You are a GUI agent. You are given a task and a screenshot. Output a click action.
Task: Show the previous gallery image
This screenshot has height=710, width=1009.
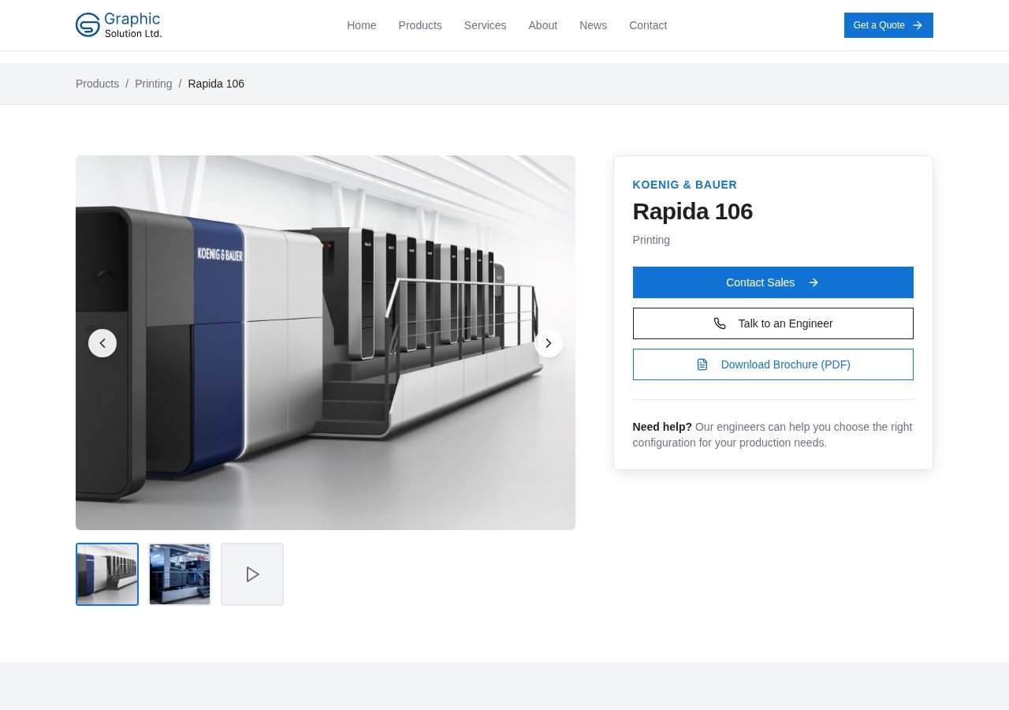pyautogui.click(x=102, y=343)
